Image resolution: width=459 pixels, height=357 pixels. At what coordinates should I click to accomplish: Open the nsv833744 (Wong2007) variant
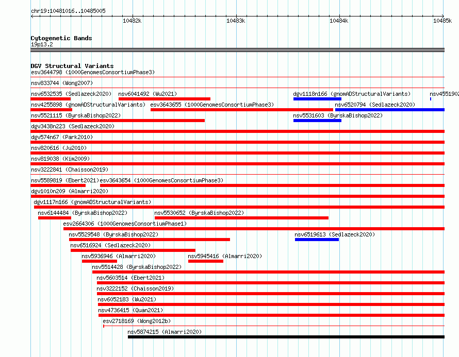(62, 83)
